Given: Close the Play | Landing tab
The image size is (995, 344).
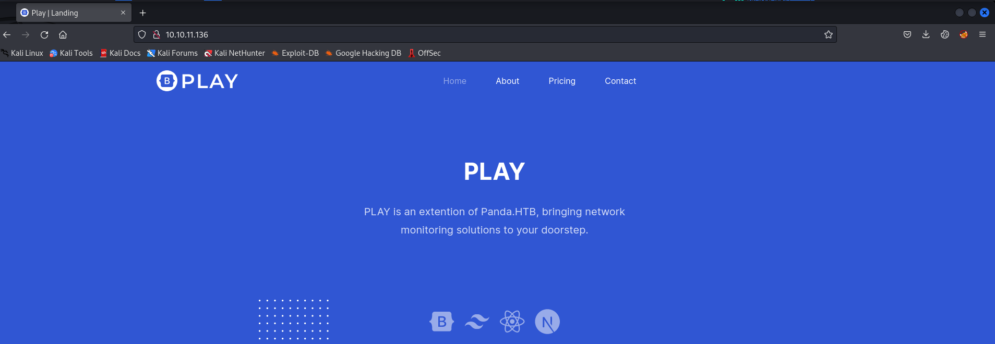Looking at the screenshot, I should (x=123, y=13).
